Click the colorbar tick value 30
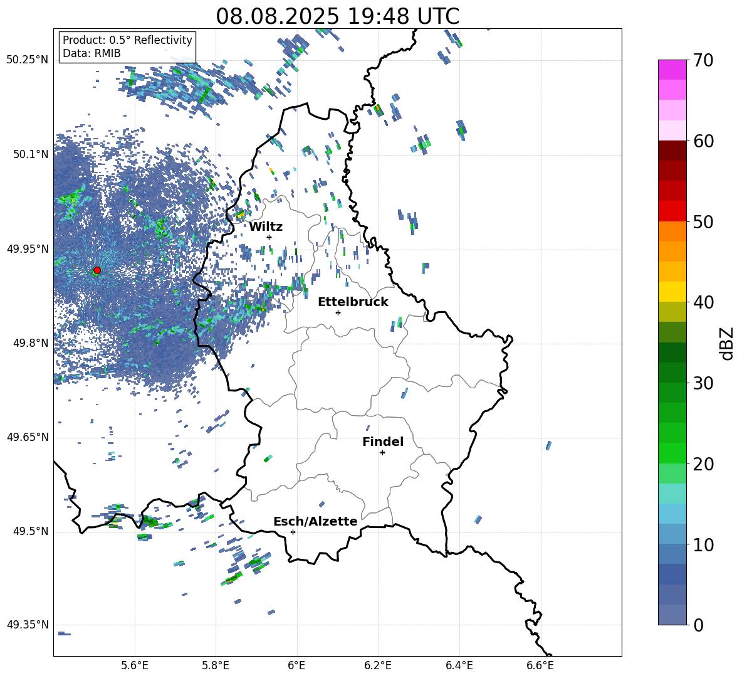Image resolution: width=742 pixels, height=678 pixels. pyautogui.click(x=704, y=383)
